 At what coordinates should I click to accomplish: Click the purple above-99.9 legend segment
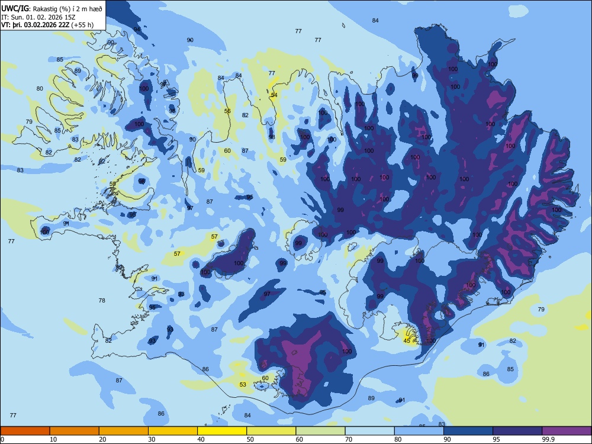click(567, 431)
